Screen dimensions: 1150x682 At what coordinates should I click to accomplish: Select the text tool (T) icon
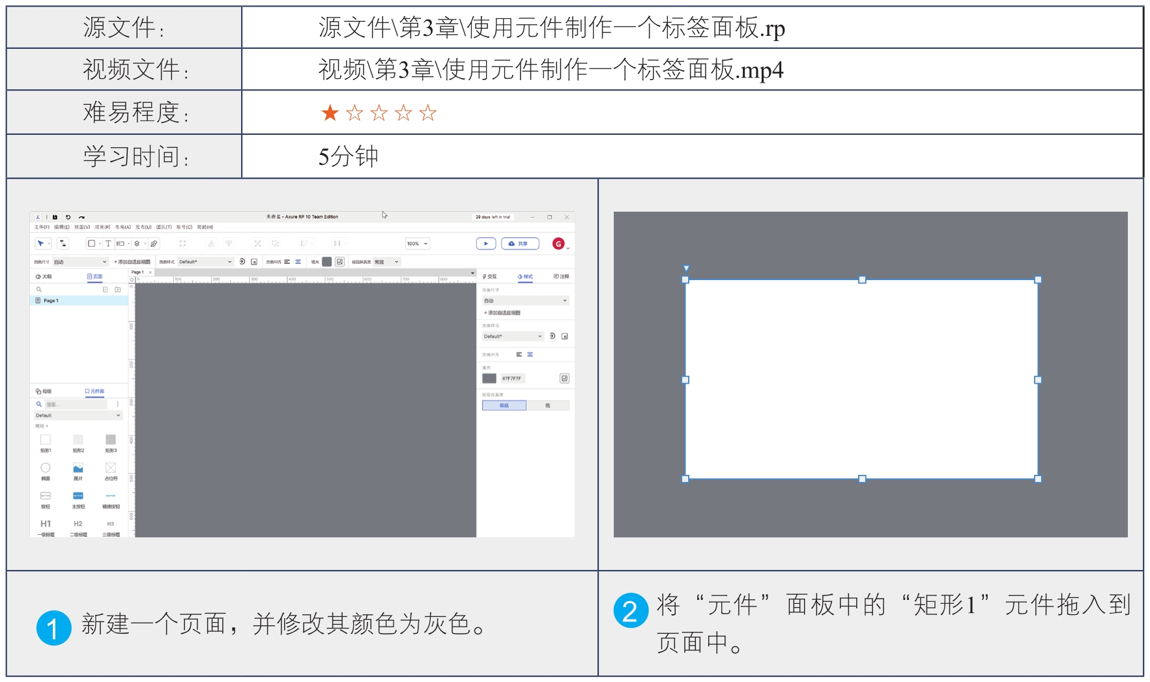(108, 244)
